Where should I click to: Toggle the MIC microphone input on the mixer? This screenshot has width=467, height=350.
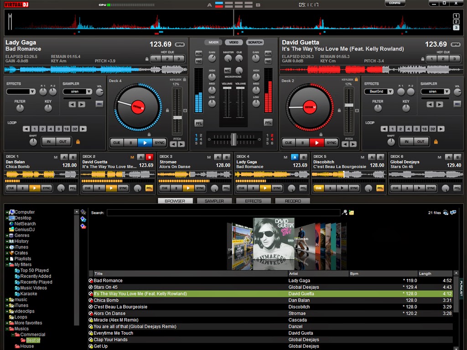pyautogui.click(x=228, y=71)
